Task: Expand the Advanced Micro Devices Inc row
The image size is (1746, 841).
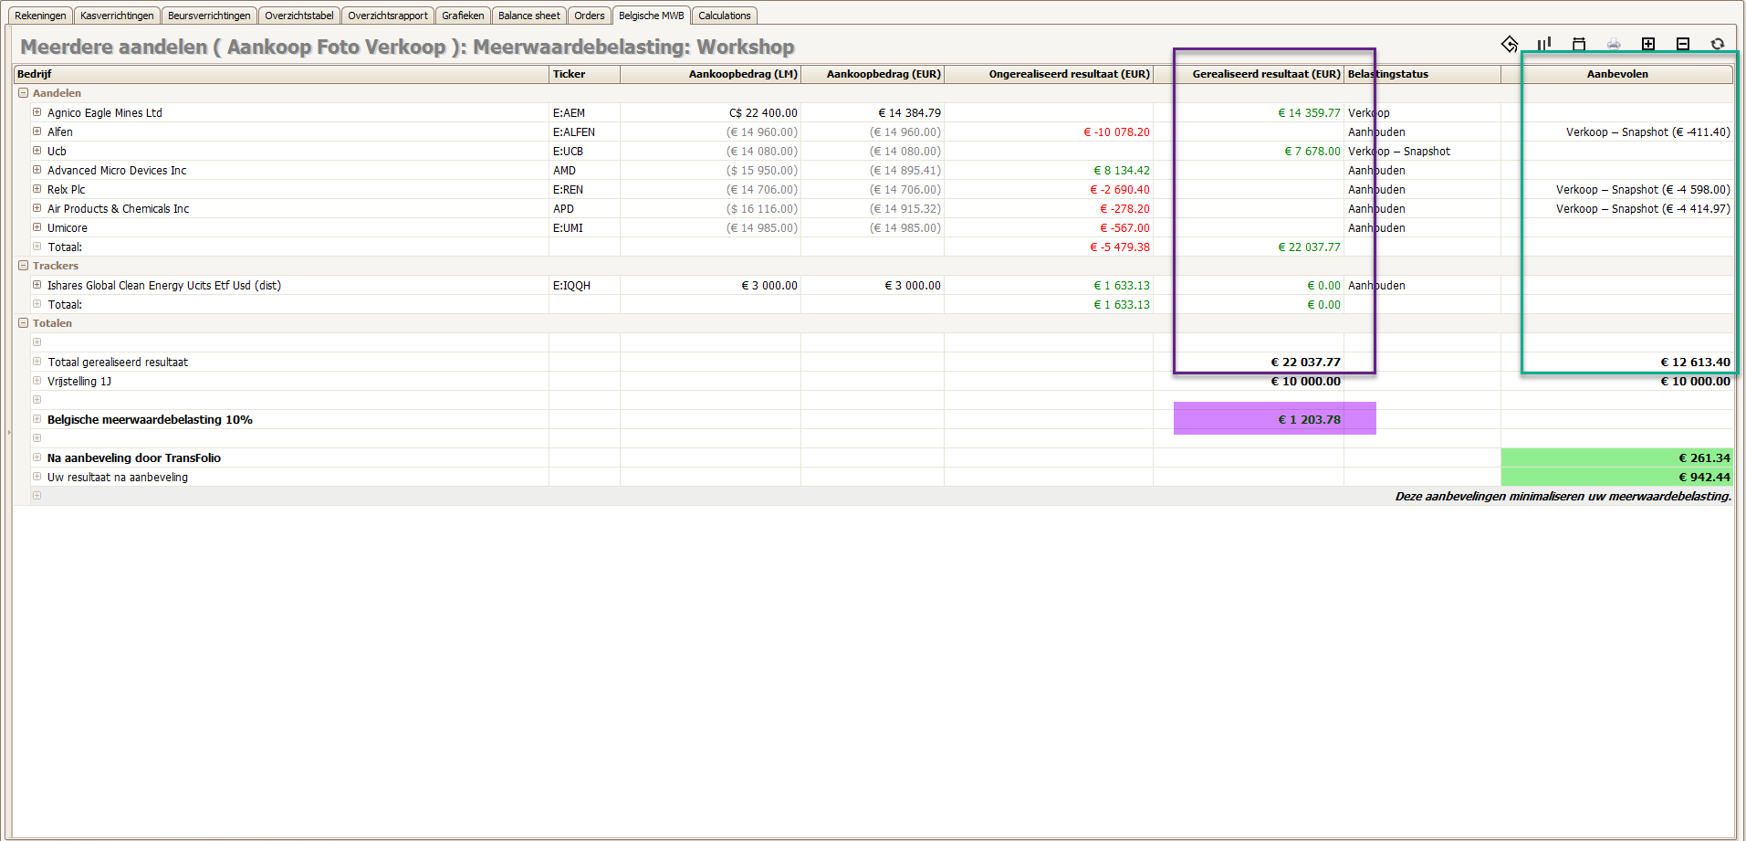Action: click(37, 170)
